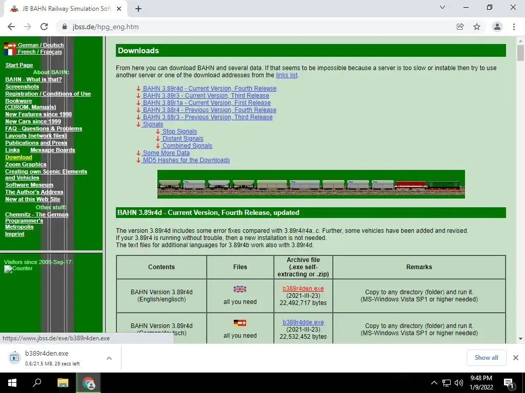525x393 pixels.
Task: Open Publications and Press page
Action: (36, 143)
